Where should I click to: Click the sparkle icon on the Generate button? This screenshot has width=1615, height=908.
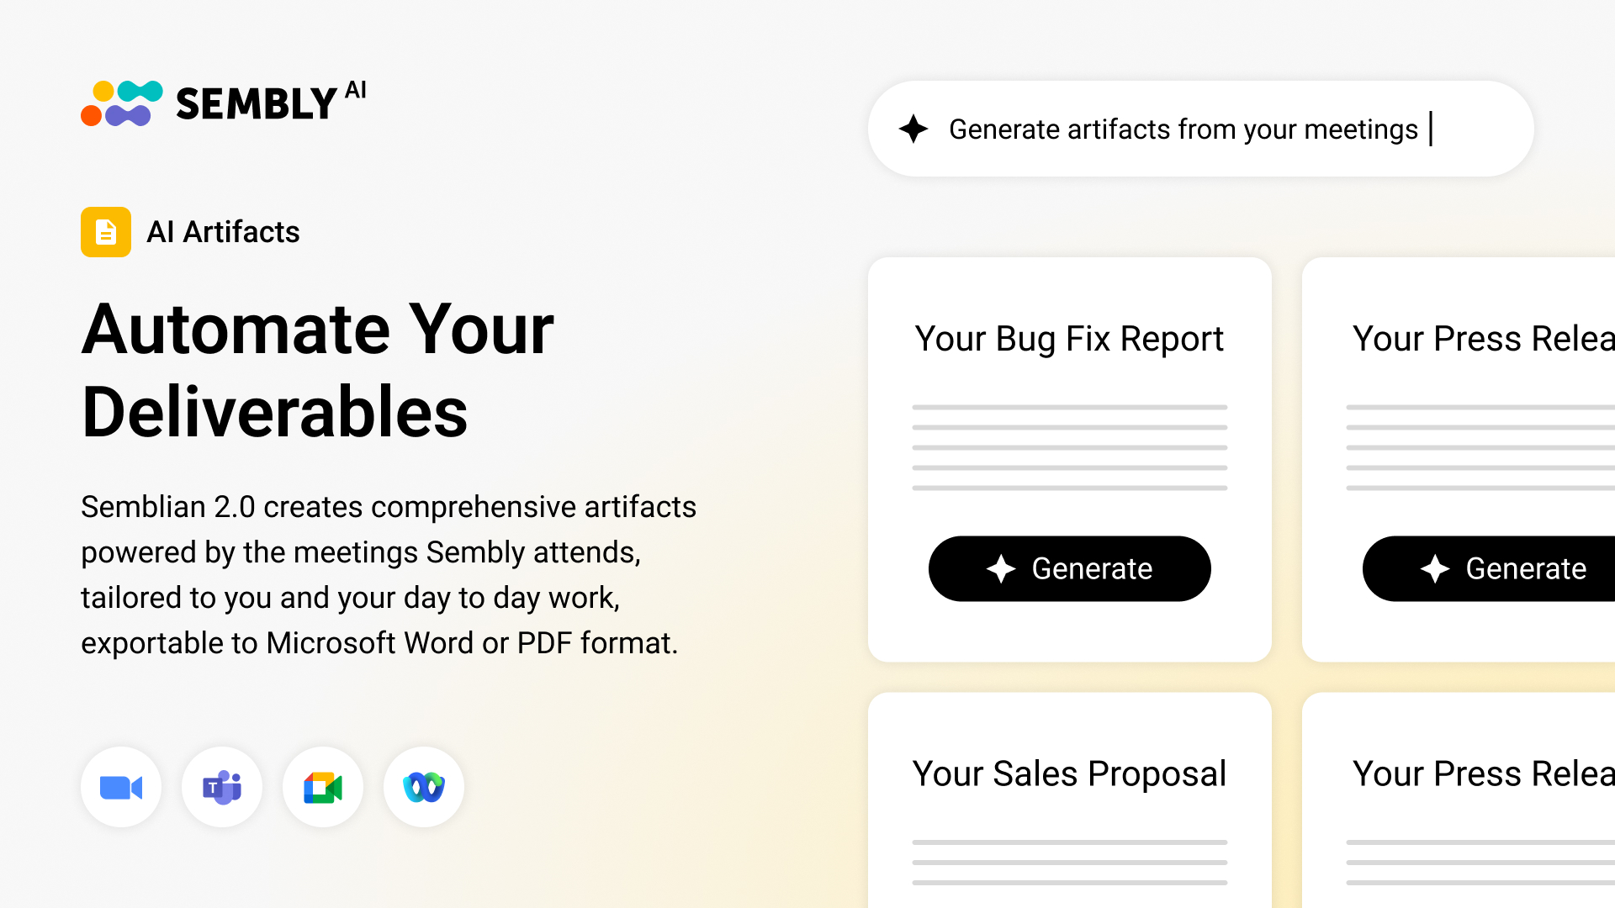click(1002, 569)
